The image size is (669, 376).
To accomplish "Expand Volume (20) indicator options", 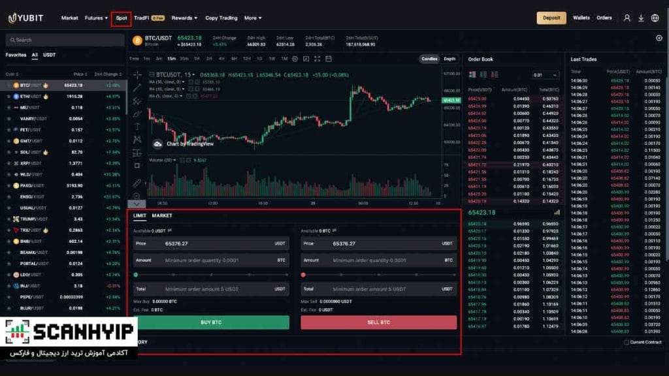I will click(x=174, y=161).
